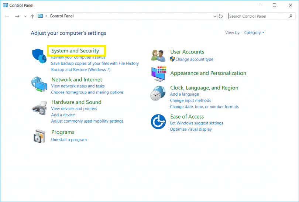Open Change date, time, or number formats
299x202 pixels.
tap(204, 107)
